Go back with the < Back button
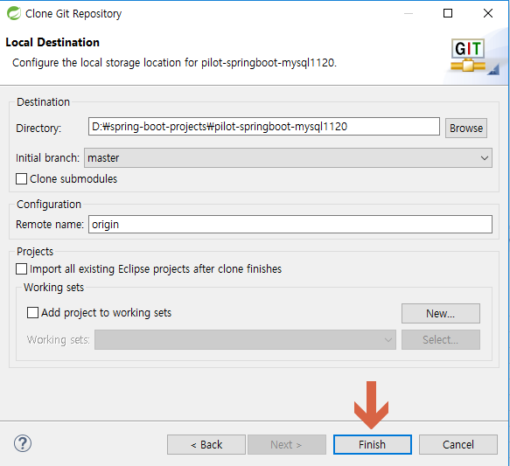The height and width of the screenshot is (466, 510). [x=206, y=444]
